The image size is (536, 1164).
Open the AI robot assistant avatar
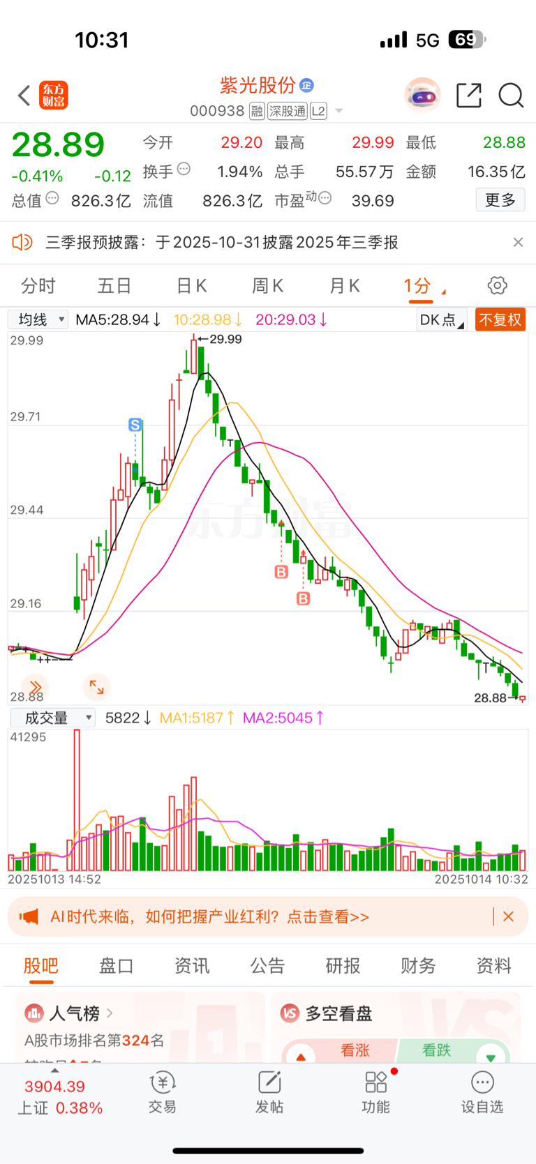(x=423, y=96)
